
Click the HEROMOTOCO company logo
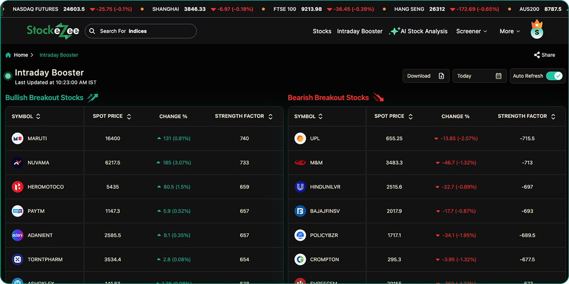pos(17,187)
